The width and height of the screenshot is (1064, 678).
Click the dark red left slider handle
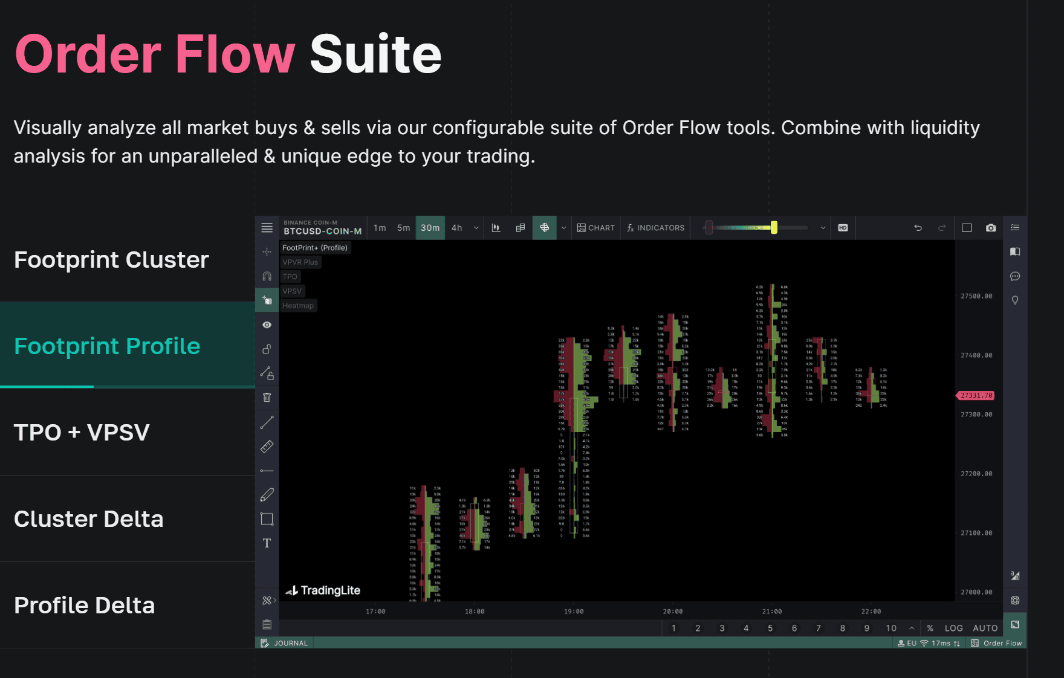pos(709,228)
